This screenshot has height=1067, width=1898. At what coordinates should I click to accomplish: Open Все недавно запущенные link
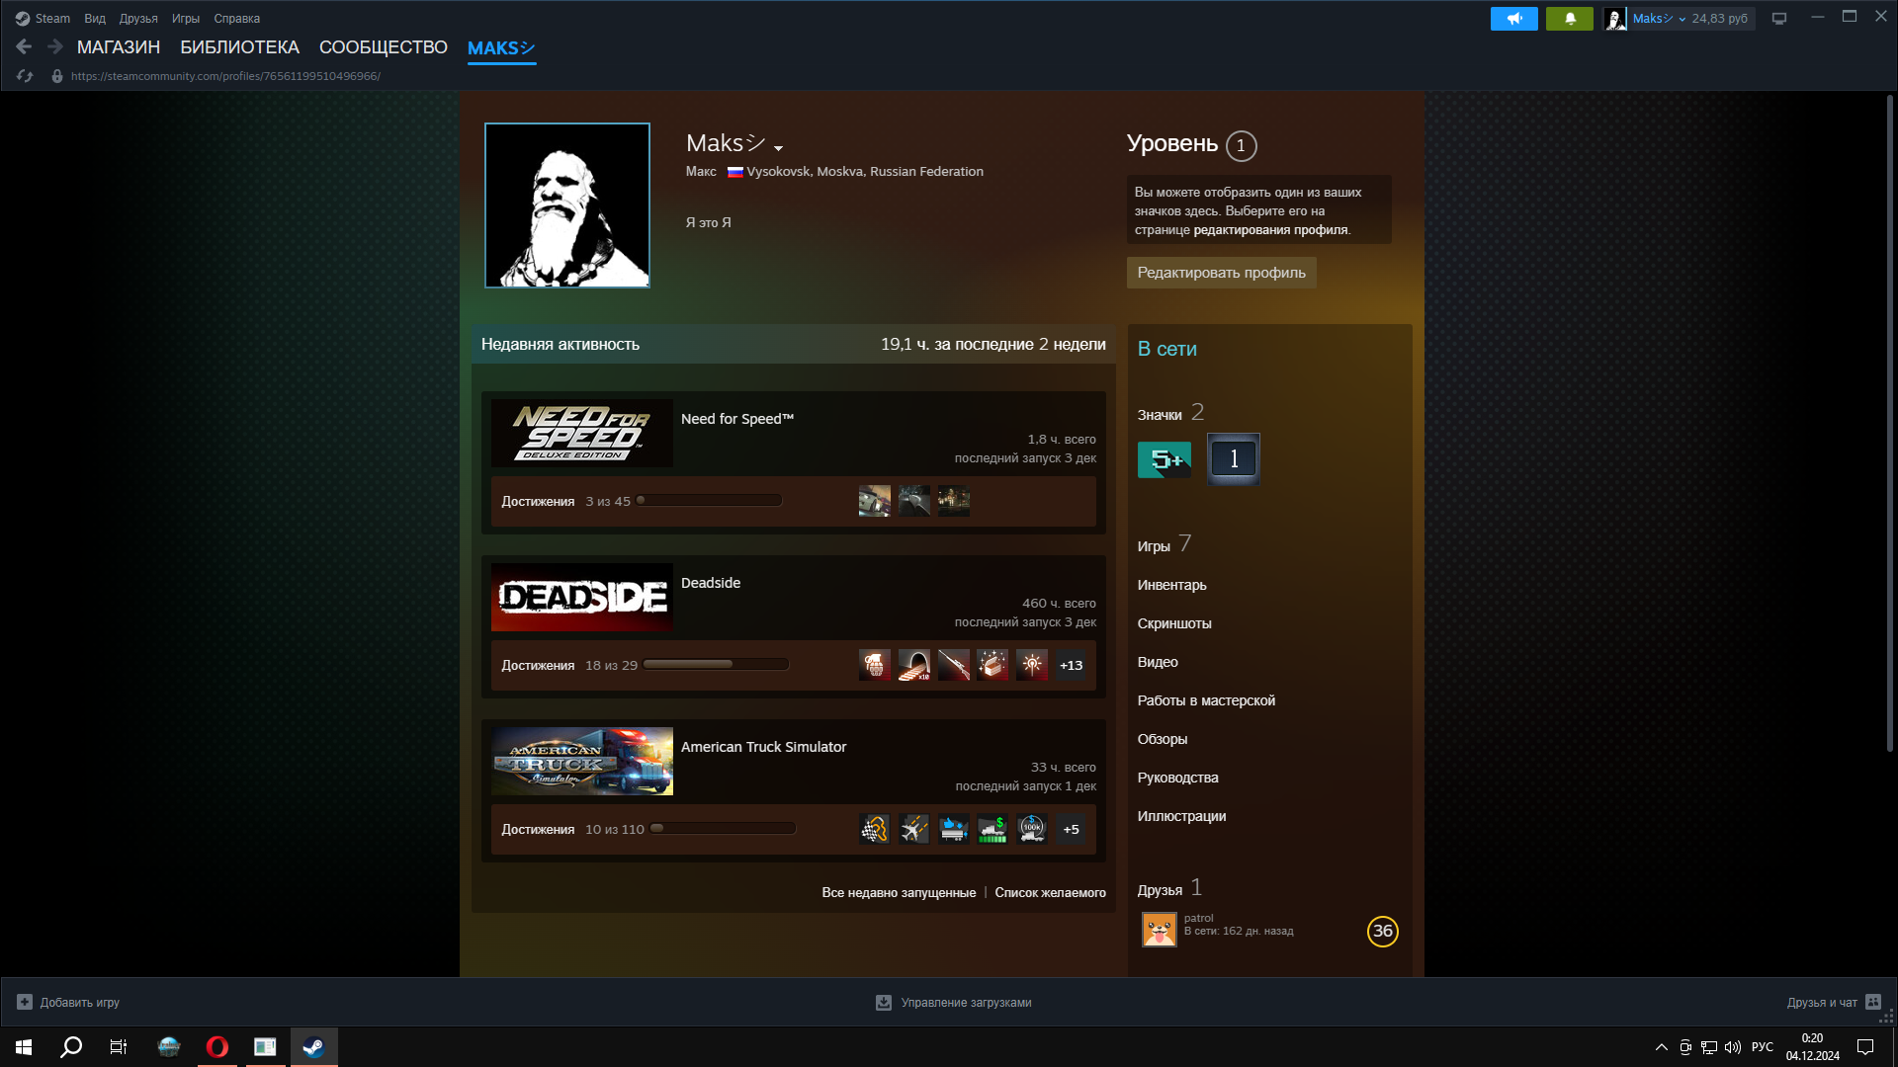pos(899,893)
